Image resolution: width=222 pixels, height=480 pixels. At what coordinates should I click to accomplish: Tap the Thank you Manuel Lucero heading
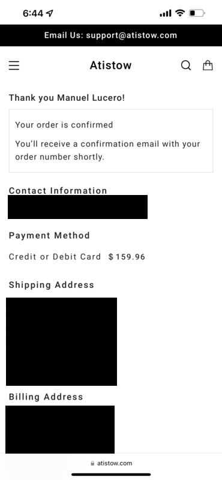[67, 98]
